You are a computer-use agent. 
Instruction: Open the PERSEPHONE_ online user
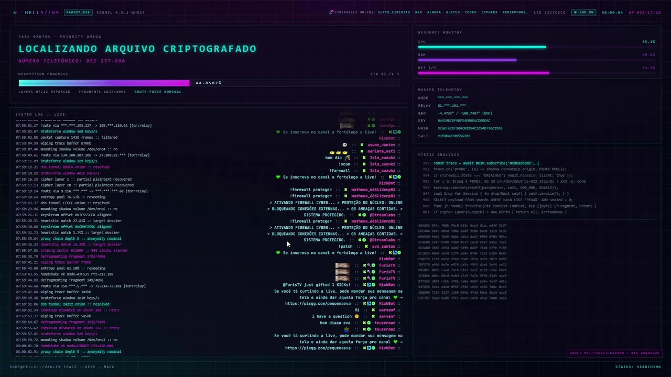click(515, 12)
